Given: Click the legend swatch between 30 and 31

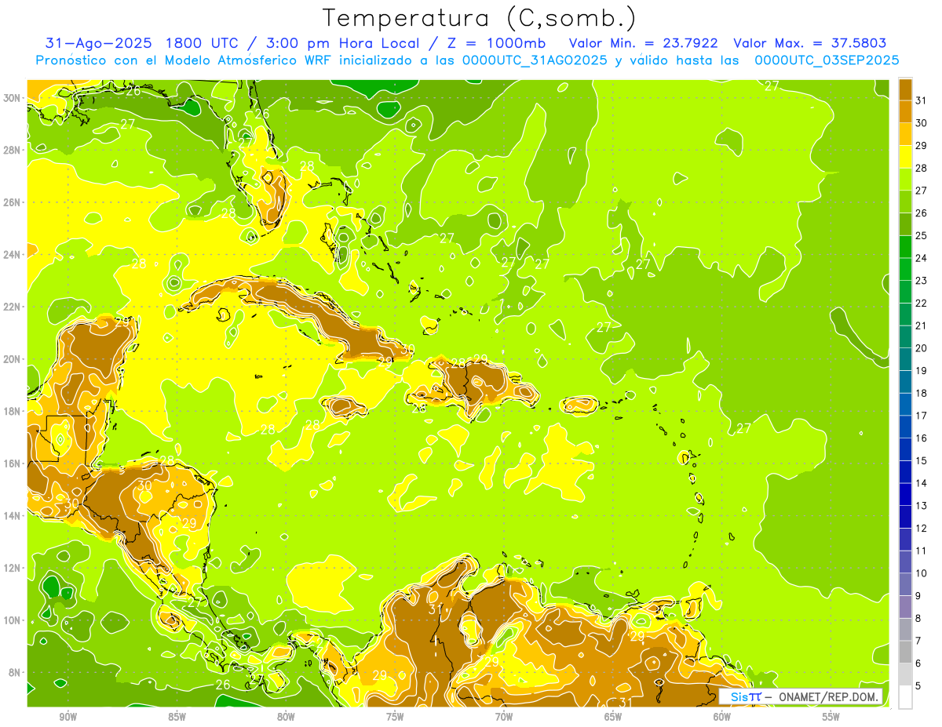Looking at the screenshot, I should click(x=905, y=112).
